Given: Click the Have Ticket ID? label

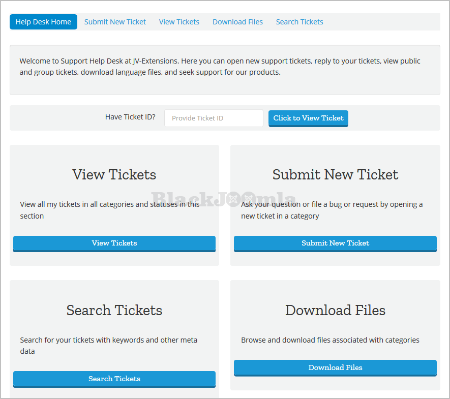Looking at the screenshot, I should pyautogui.click(x=130, y=117).
